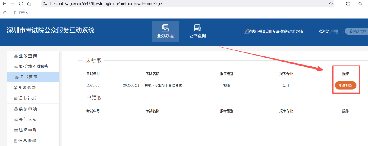Click site info icon in address bar

pos(45,4)
